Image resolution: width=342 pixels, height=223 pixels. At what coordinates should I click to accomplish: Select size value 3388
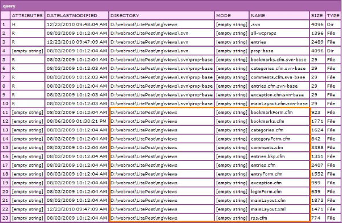click(317, 148)
